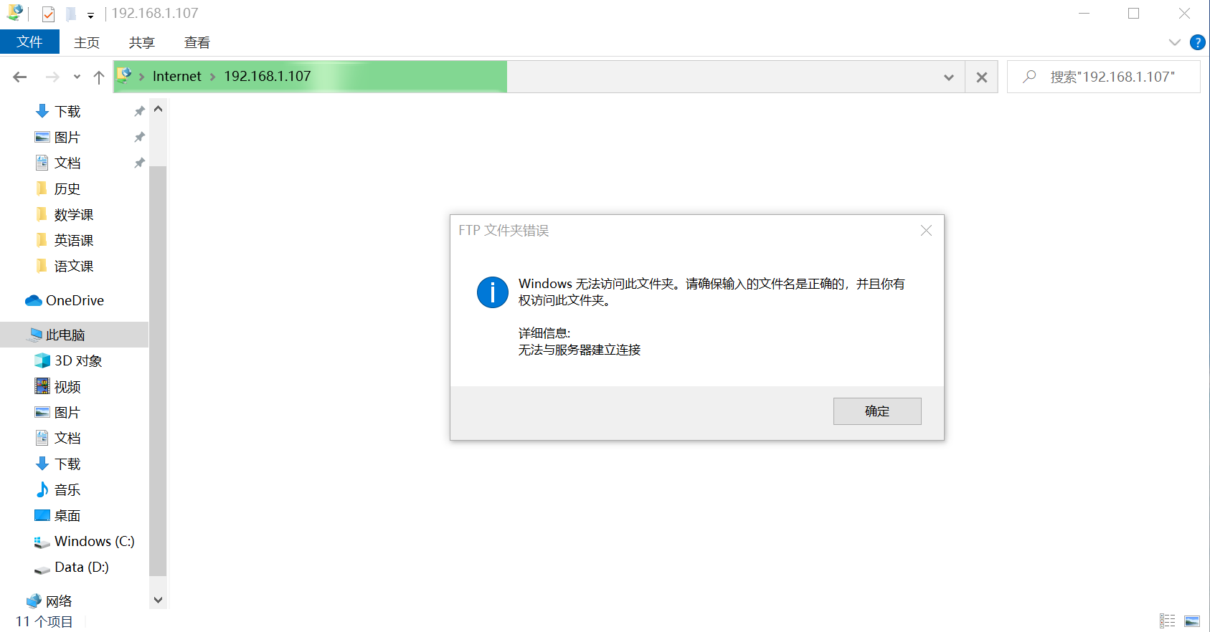Click the information icon in the dialog
The width and height of the screenshot is (1210, 632).
pos(493,292)
